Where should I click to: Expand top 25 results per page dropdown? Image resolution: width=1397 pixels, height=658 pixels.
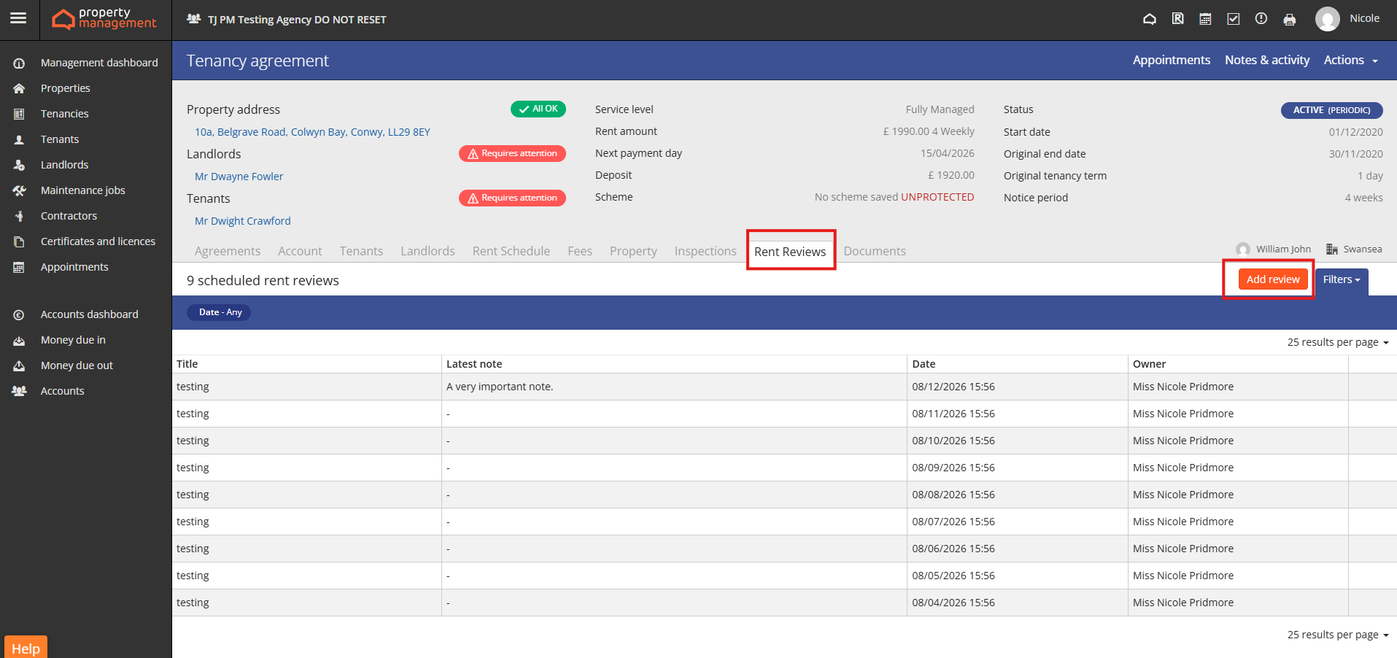pos(1337,342)
